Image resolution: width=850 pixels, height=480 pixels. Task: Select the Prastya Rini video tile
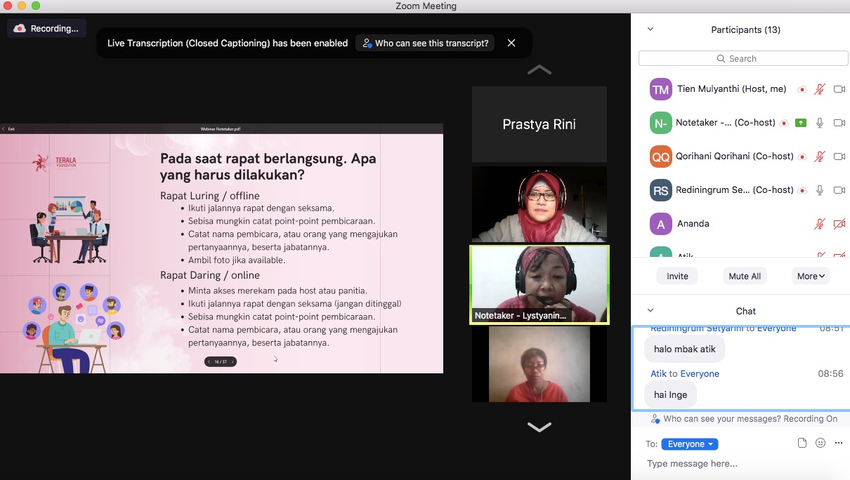pyautogui.click(x=540, y=124)
